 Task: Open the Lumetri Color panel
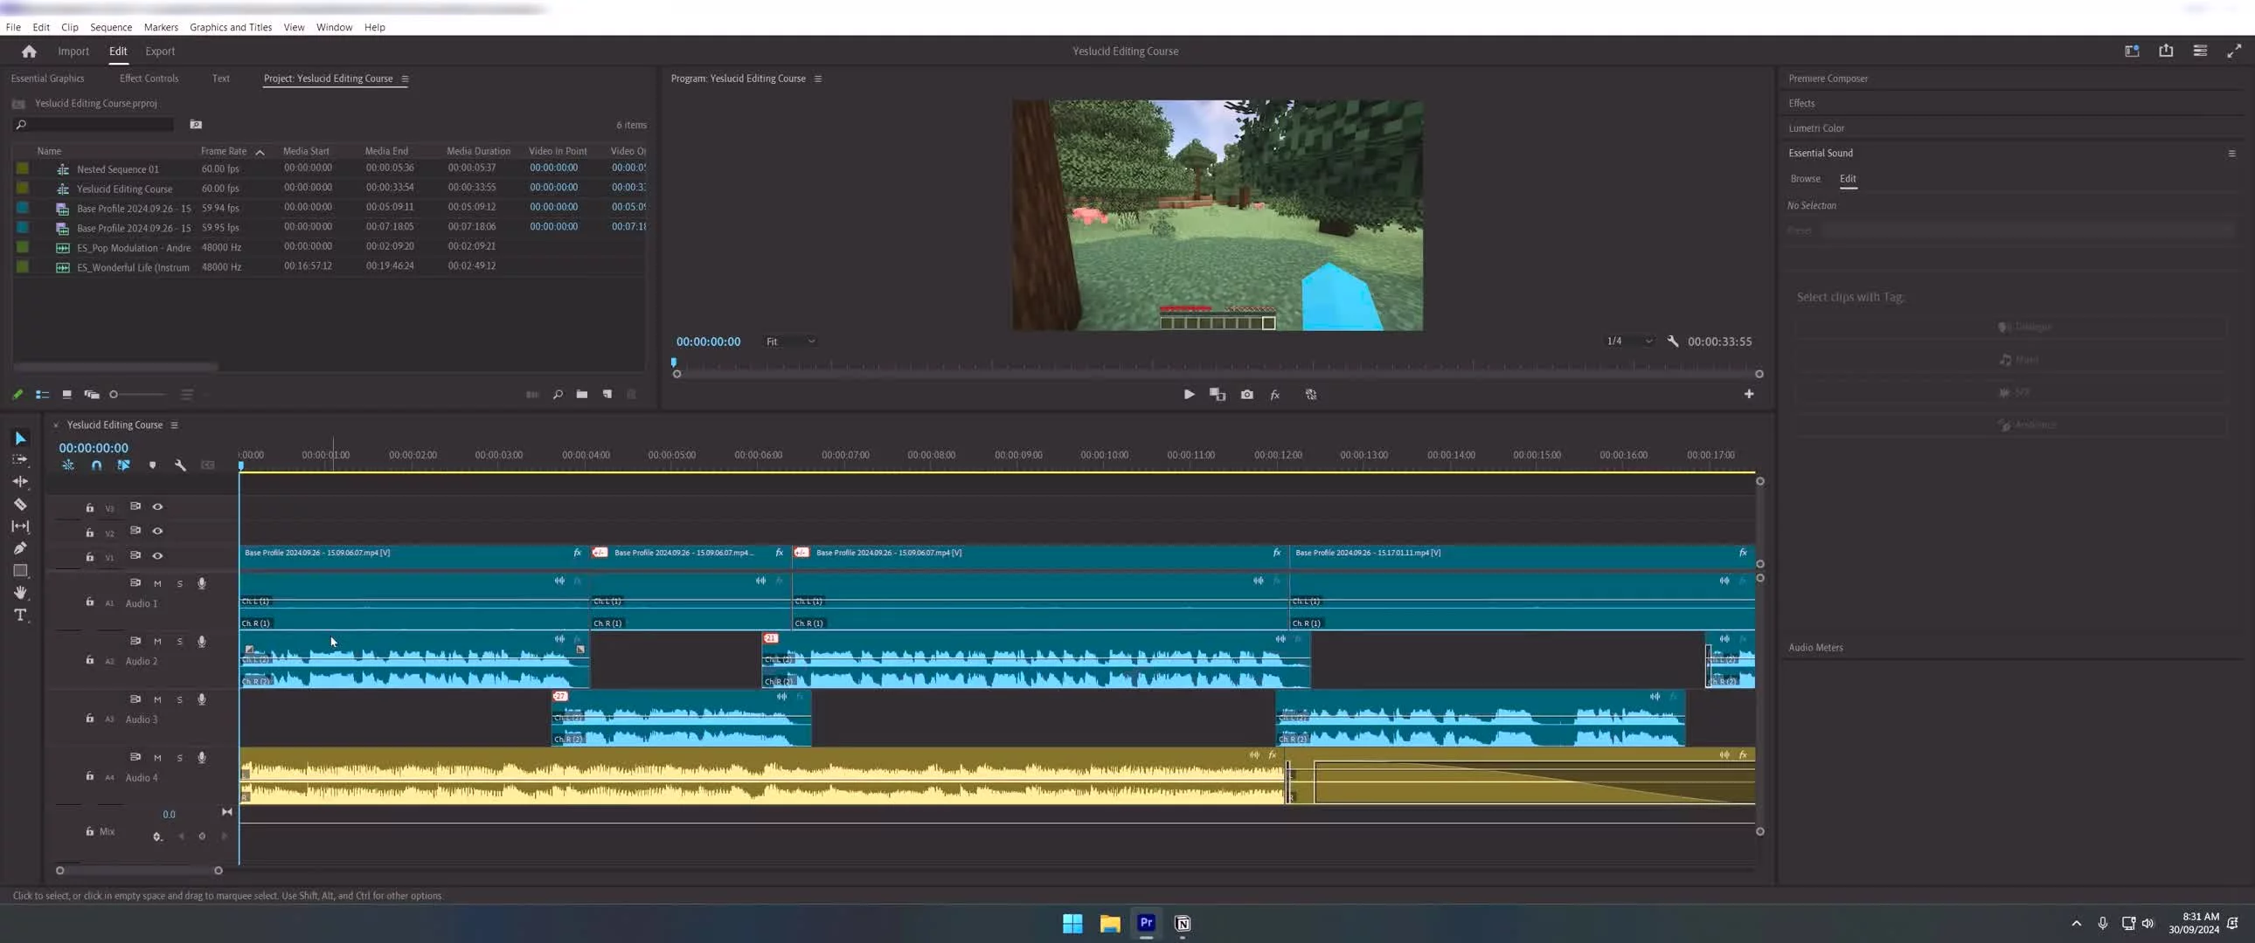tap(1815, 128)
